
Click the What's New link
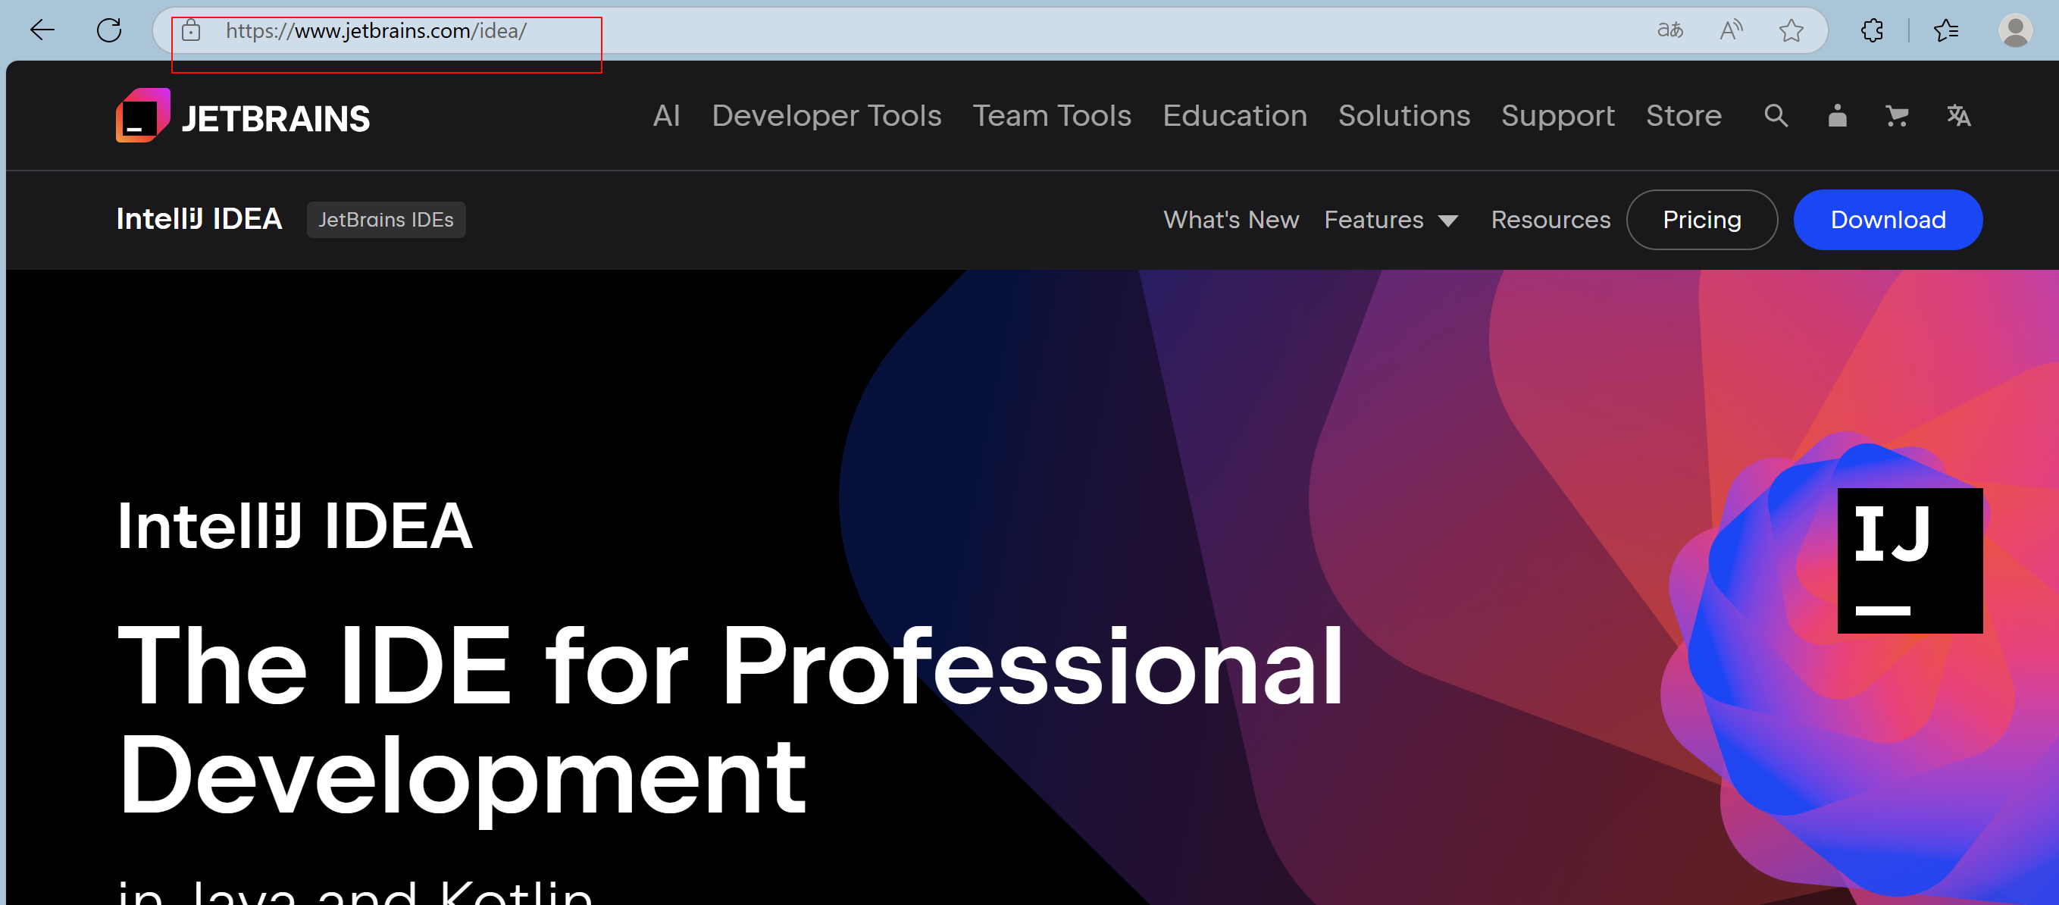pos(1230,220)
